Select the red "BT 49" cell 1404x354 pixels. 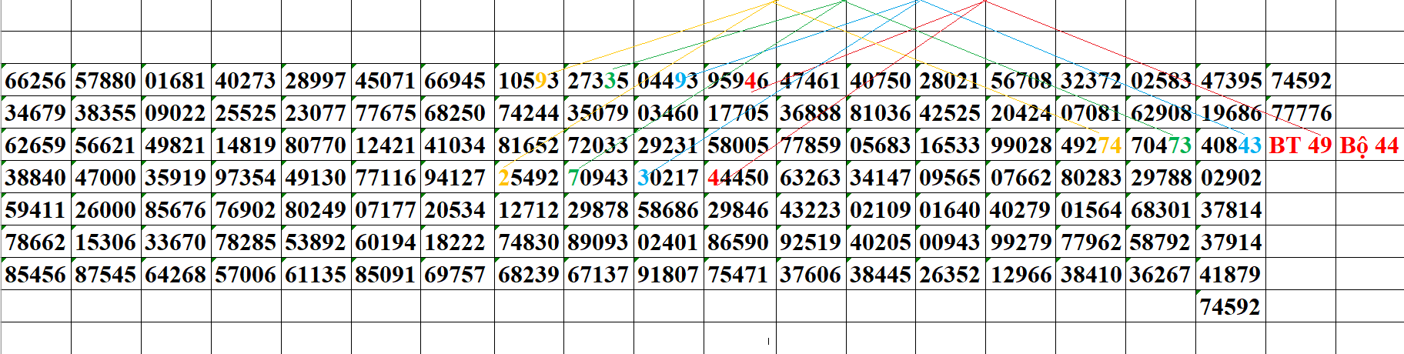(1300, 145)
